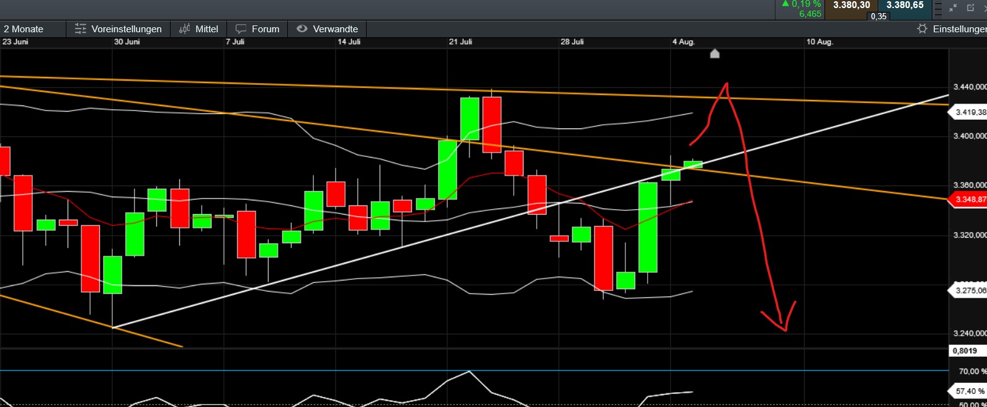Click the 3.275,06 lower band price label
This screenshot has width=987, height=407.
(969, 290)
